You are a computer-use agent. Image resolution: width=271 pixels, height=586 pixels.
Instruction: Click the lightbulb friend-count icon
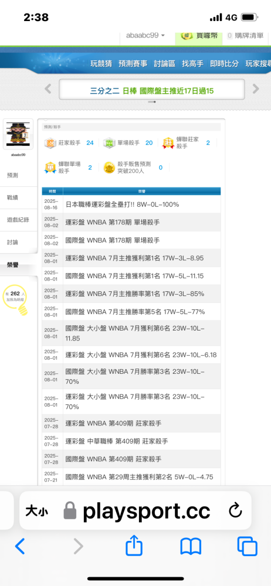pos(16,299)
